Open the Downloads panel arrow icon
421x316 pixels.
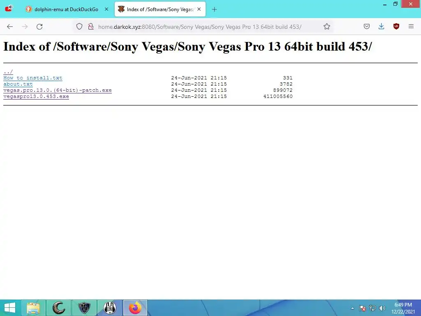(381, 27)
